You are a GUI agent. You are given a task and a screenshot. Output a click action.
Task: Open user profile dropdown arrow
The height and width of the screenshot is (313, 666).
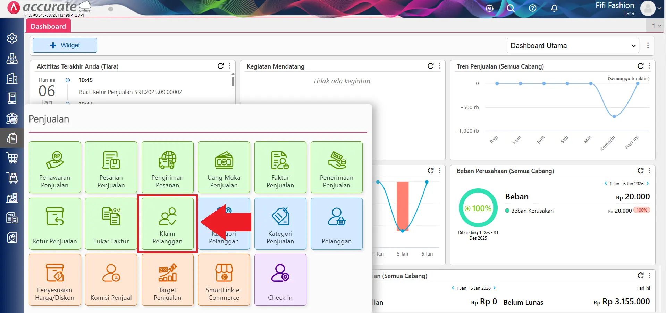point(659,8)
